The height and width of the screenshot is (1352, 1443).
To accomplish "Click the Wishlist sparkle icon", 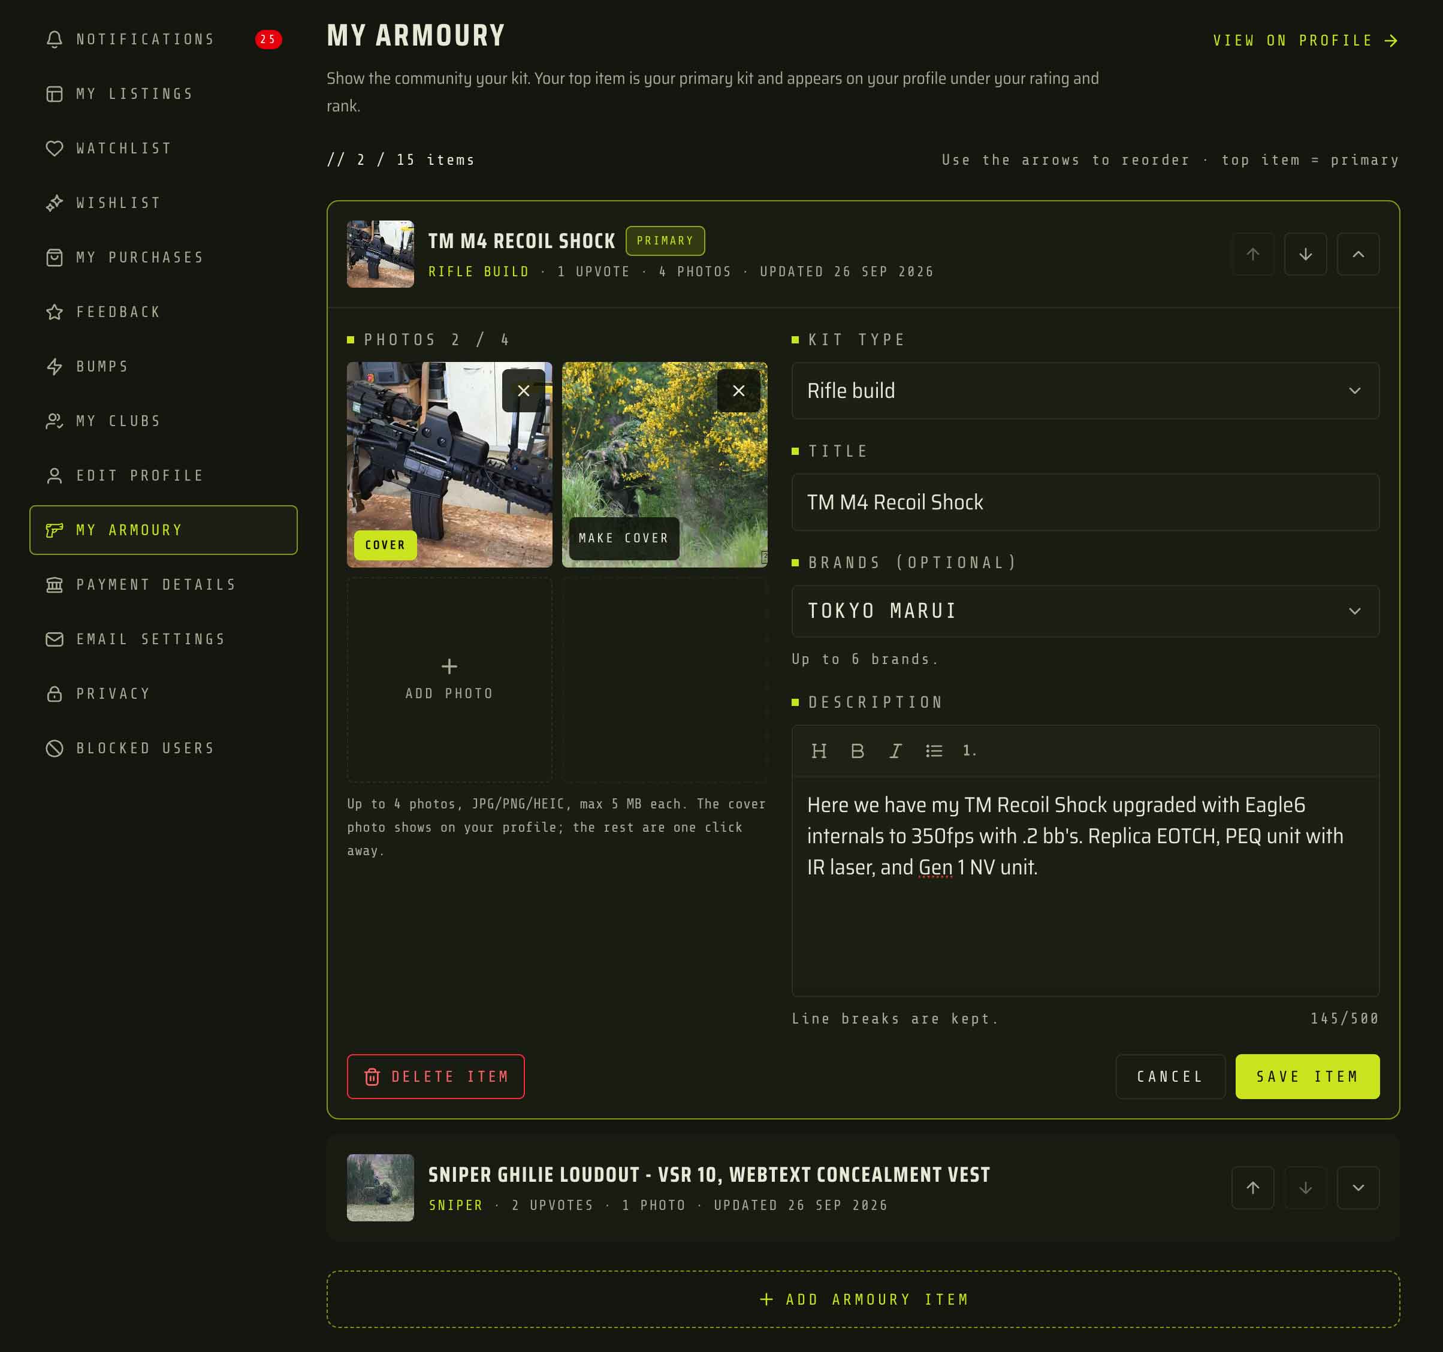I will 55,203.
